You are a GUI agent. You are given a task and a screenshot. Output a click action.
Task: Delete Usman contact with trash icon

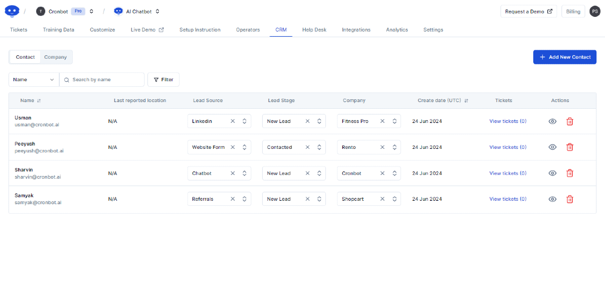coord(569,121)
